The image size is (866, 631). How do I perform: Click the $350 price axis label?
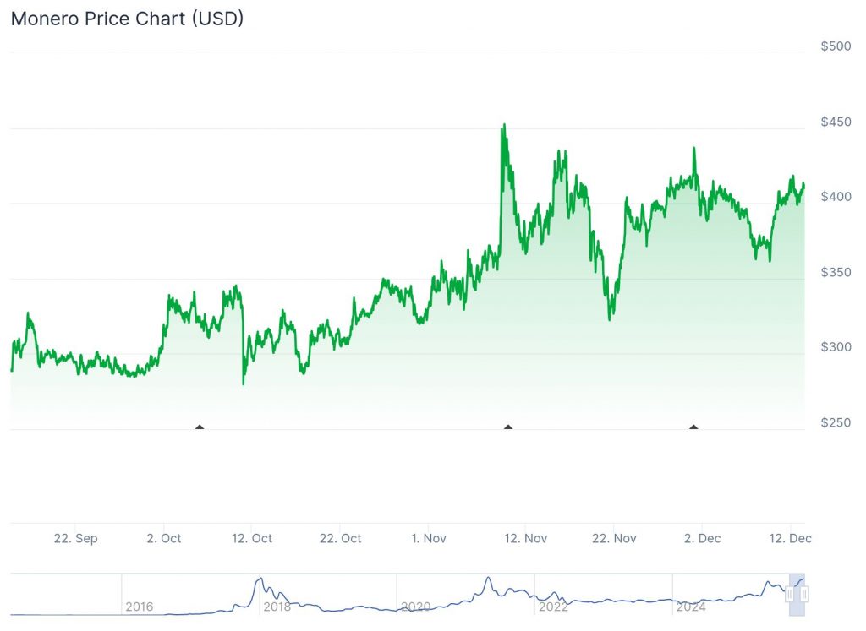click(836, 272)
